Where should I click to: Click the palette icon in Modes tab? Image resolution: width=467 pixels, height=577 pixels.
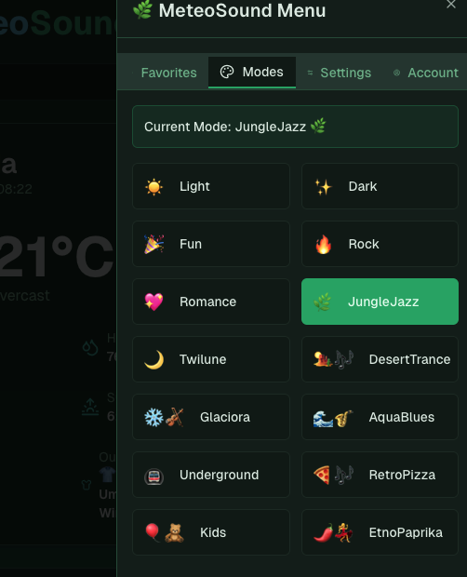pos(226,73)
